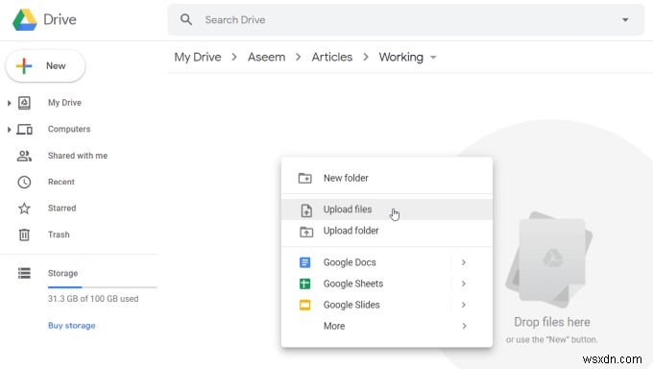
Task: Click the Upload folder icon
Action: point(306,232)
